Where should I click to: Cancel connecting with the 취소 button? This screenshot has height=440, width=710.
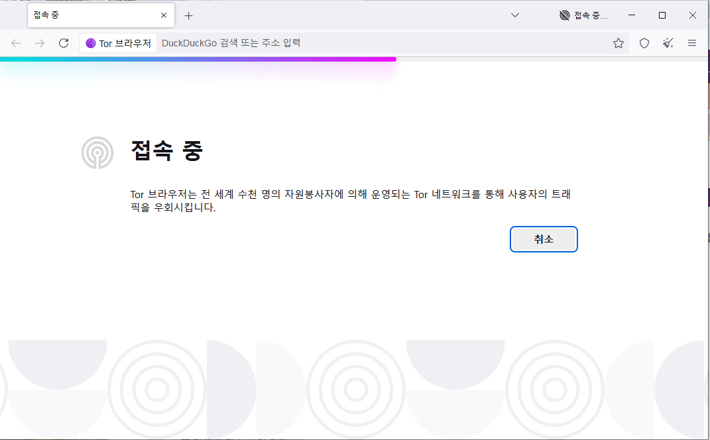[x=544, y=239]
